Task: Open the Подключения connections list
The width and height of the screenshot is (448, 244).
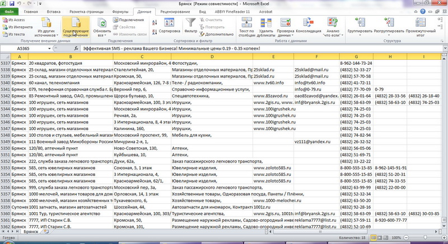Action: pos(128,20)
